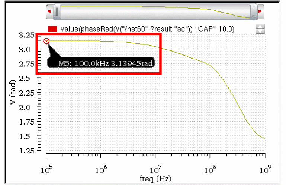Click the up arrow of the legend stepper
This screenshot has width=286, height=185.
260,27
